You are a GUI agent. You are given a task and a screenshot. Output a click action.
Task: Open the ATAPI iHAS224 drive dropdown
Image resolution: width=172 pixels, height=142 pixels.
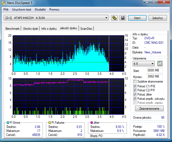(56, 18)
